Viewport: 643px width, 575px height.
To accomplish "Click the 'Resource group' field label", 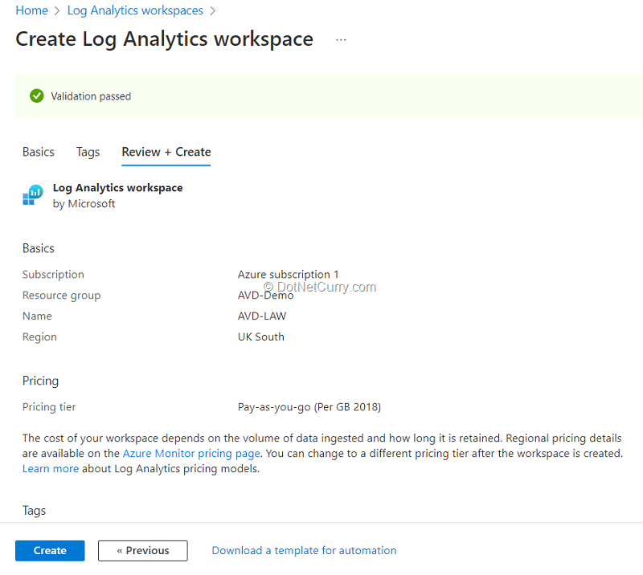I will pyautogui.click(x=61, y=296).
